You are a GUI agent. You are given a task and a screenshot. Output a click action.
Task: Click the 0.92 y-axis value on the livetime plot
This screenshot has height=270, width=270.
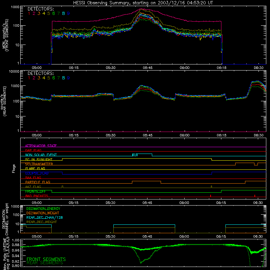pyautogui.click(x=16, y=261)
